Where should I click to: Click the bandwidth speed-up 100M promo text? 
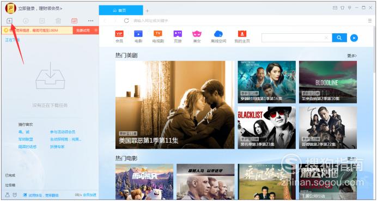tap(34, 31)
